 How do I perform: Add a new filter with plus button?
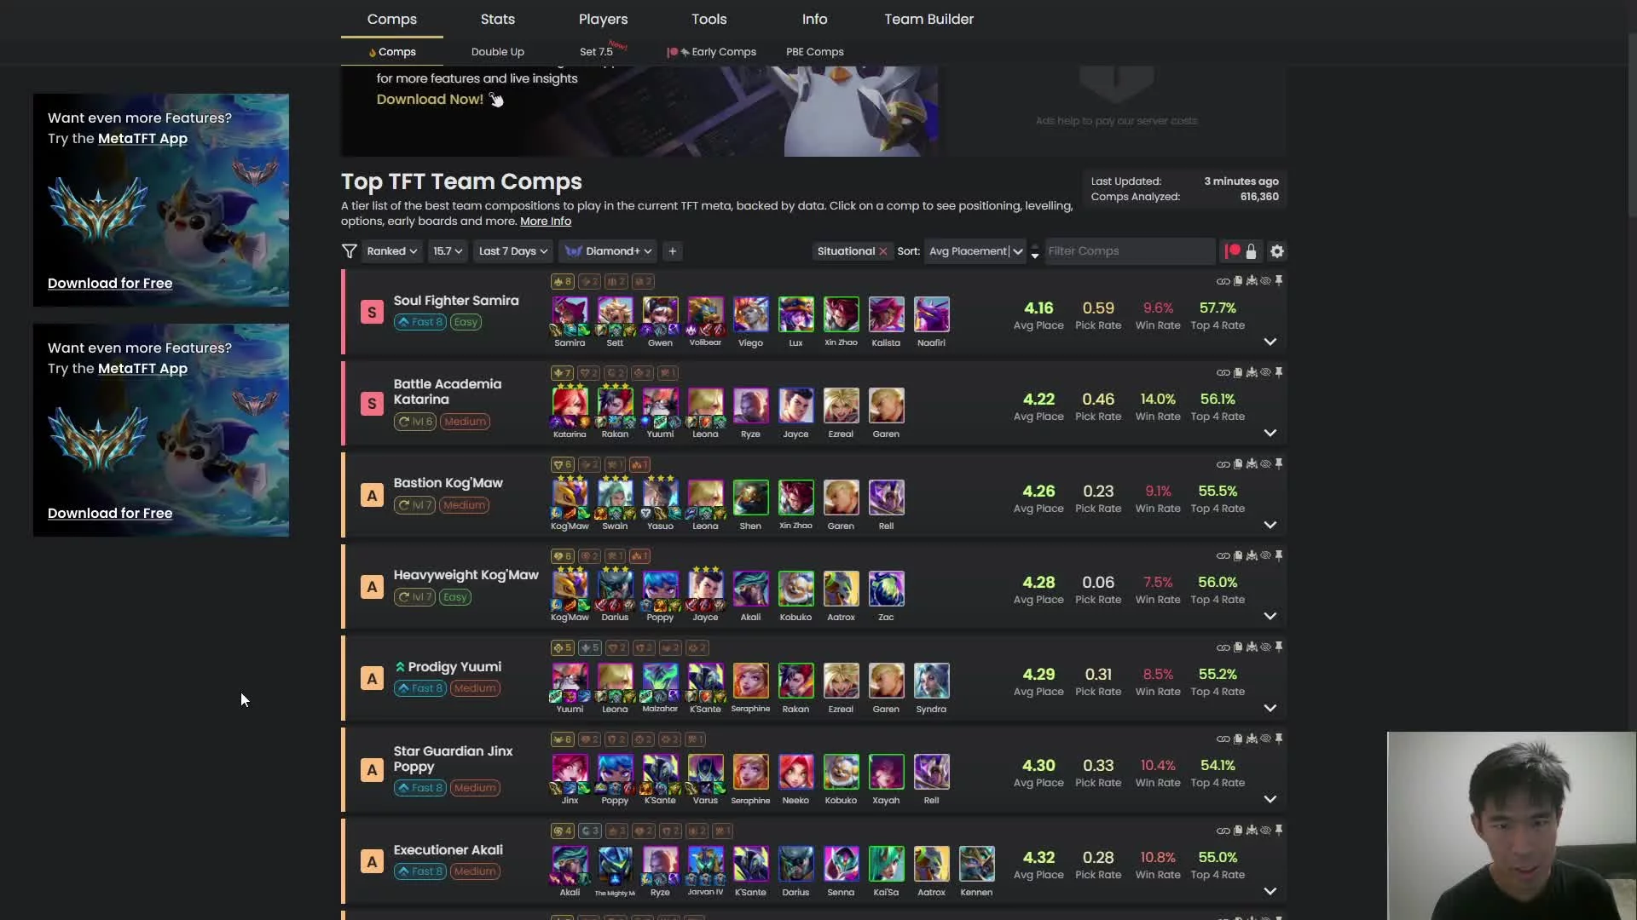[673, 251]
